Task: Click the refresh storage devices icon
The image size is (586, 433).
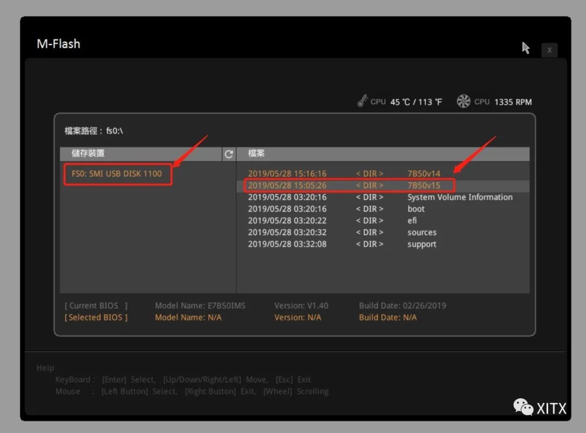Action: tap(229, 154)
